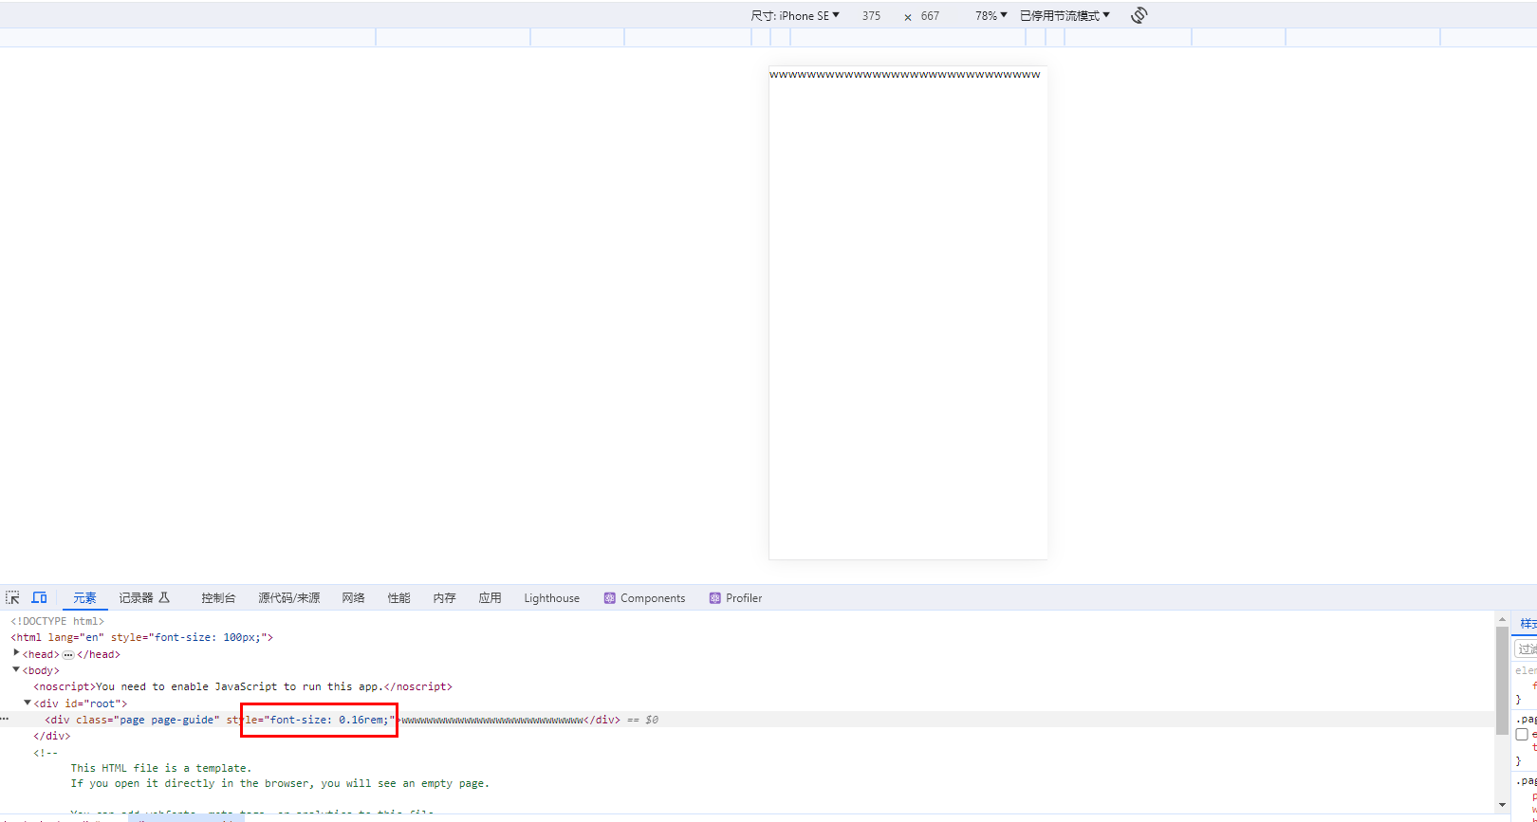Expand the head element node

pyautogui.click(x=16, y=653)
